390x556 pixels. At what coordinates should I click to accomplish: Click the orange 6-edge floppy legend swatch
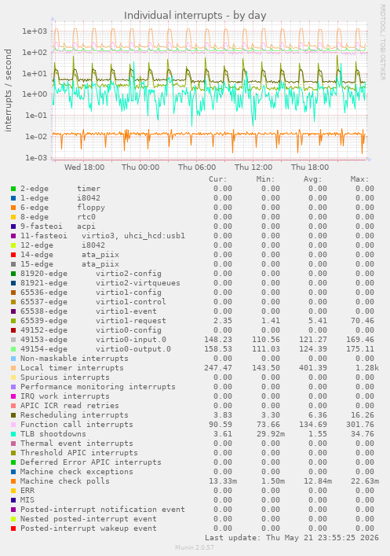click(x=13, y=208)
